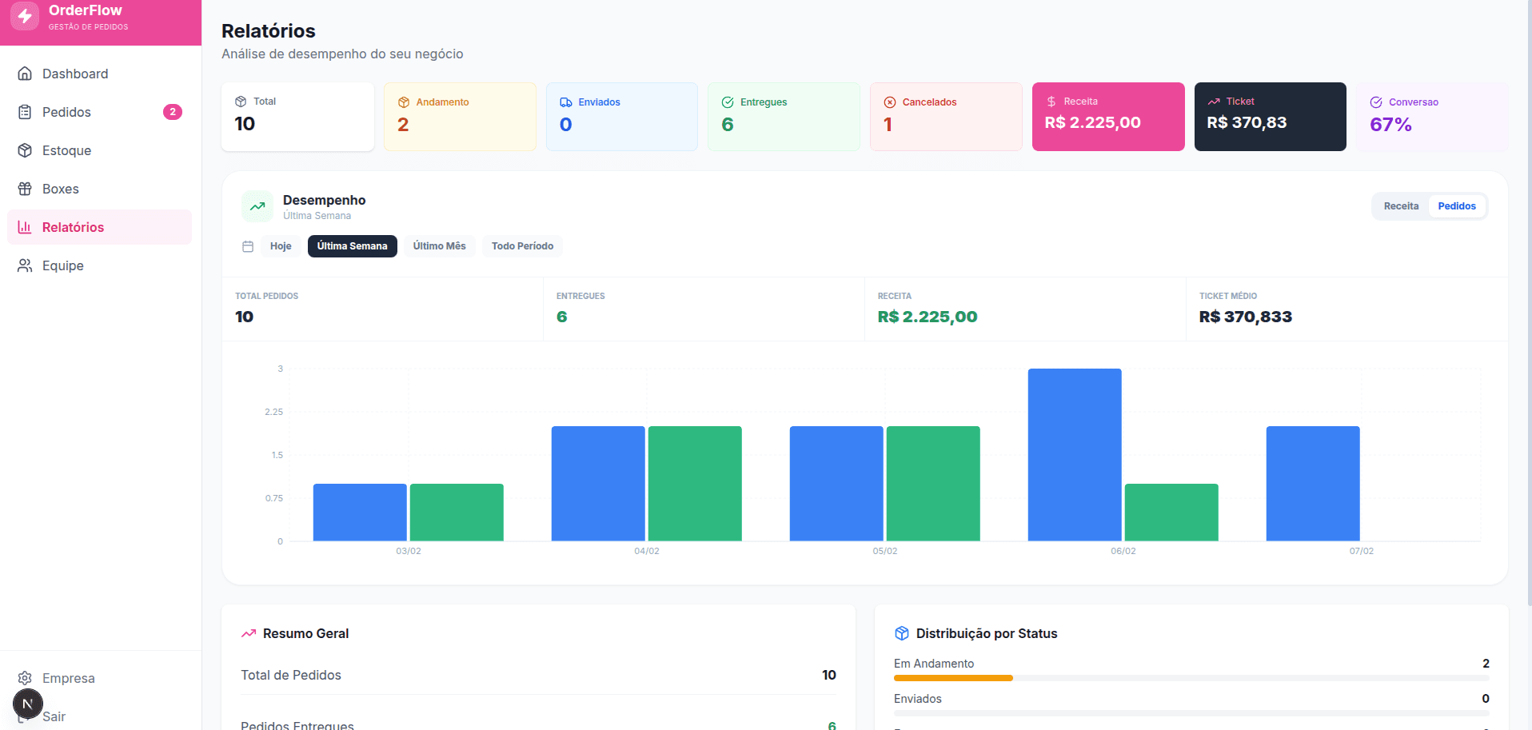The height and width of the screenshot is (730, 1532).
Task: Click the OrderFlow lightning bolt logo
Action: 25,16
